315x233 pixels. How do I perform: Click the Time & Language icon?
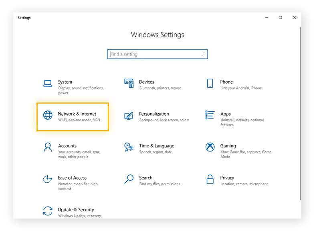click(129, 147)
